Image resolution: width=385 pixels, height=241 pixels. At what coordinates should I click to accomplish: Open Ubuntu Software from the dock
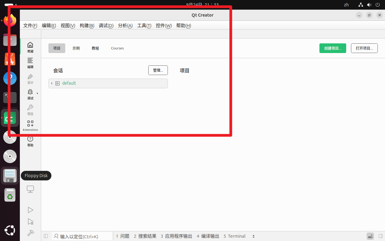[10, 59]
